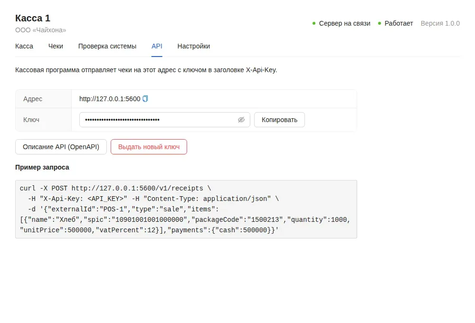475x323 pixels.
Task: Copy the address with the clipboard icon
Action: 145,99
